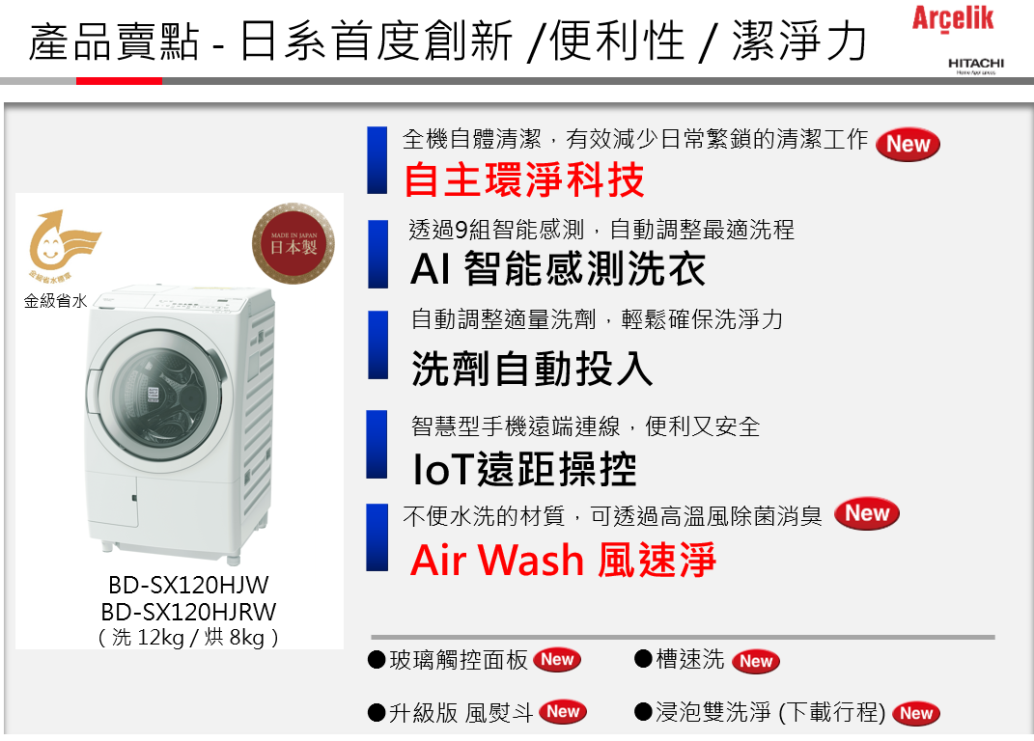Click the New badge after 玻璃觸控面板
This screenshot has height=741, width=1034.
(x=556, y=659)
